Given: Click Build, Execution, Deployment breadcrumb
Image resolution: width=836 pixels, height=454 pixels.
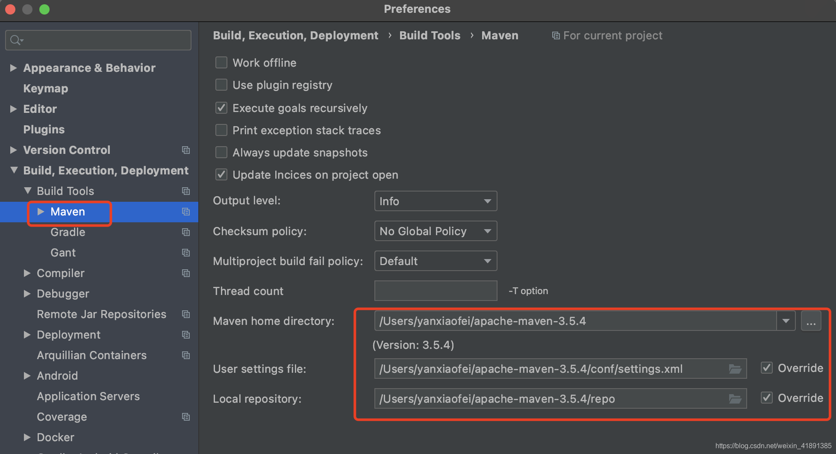Looking at the screenshot, I should 296,35.
